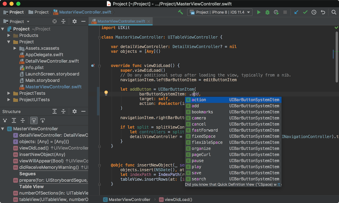Hide the Project tool window with minimize bar
The width and height of the screenshot is (339, 203).
pyautogui.click(x=83, y=21)
